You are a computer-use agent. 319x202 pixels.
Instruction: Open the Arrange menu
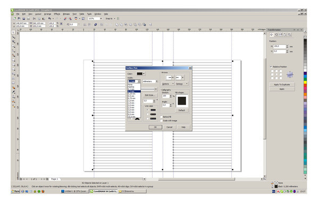click(48, 14)
